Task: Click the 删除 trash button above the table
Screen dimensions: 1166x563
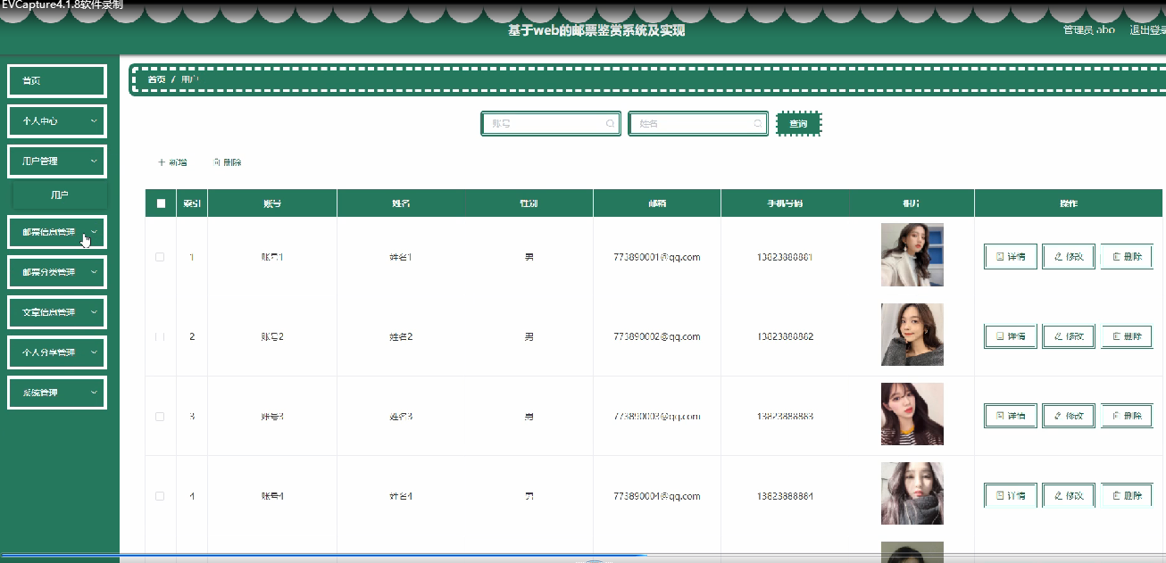Action: (x=228, y=162)
